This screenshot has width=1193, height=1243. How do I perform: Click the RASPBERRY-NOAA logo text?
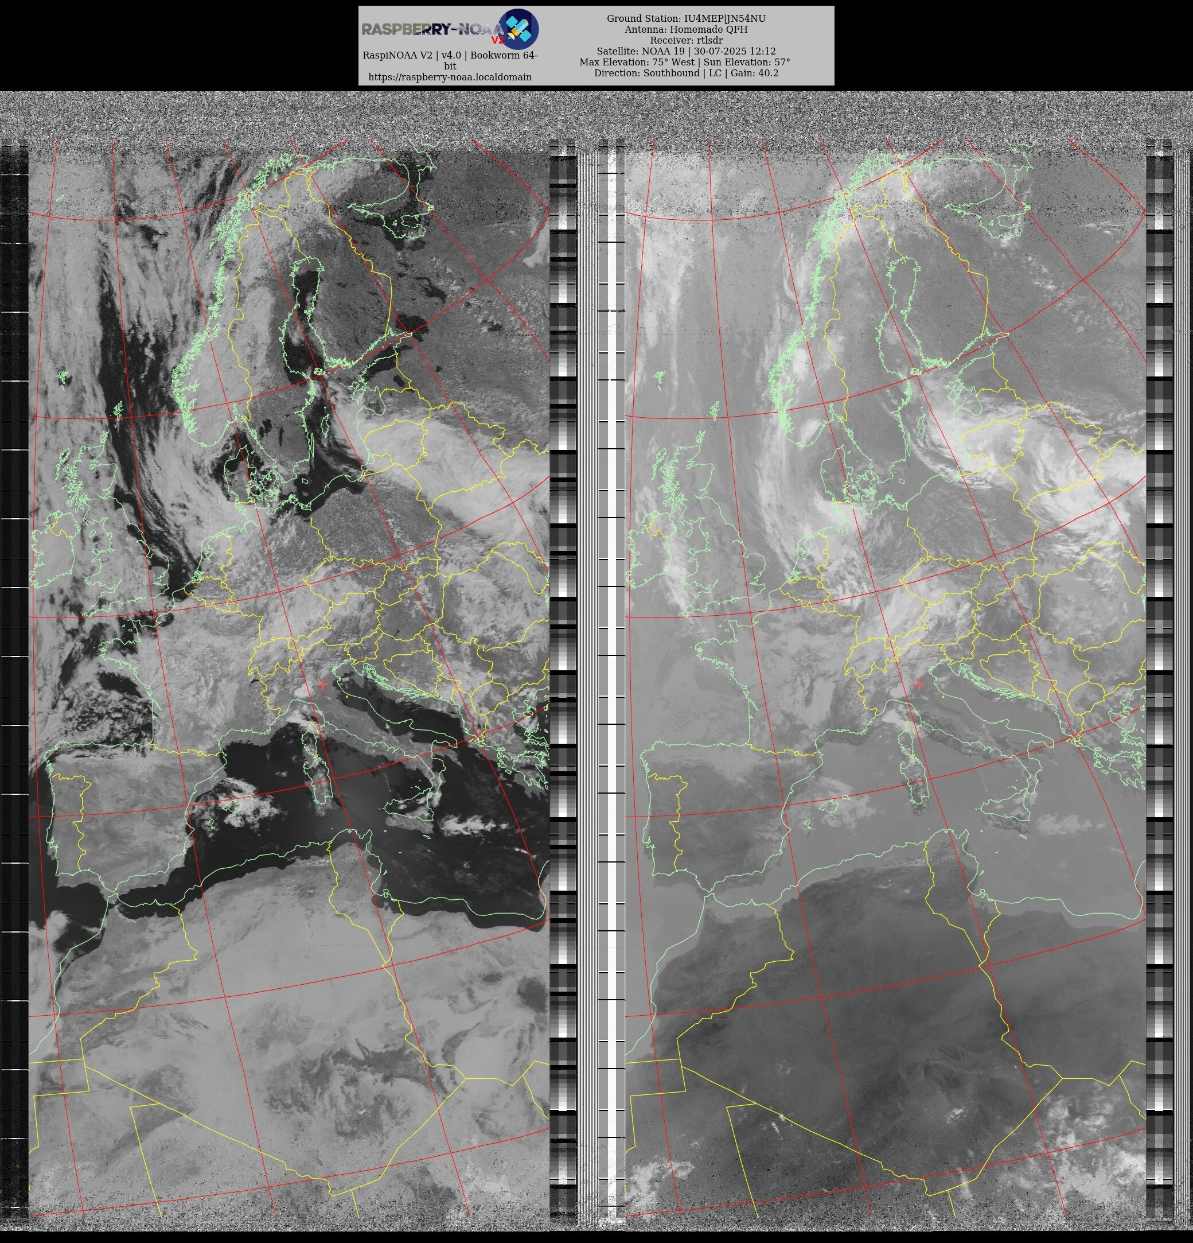click(x=433, y=29)
